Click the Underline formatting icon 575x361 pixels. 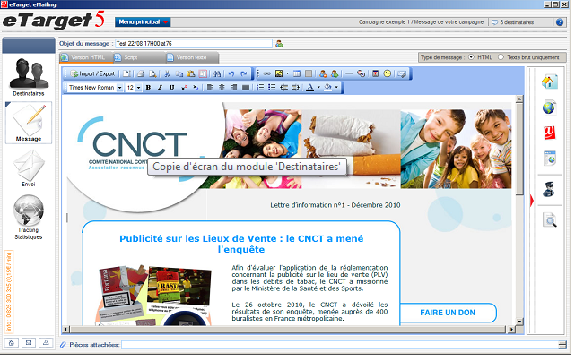[x=171, y=88]
